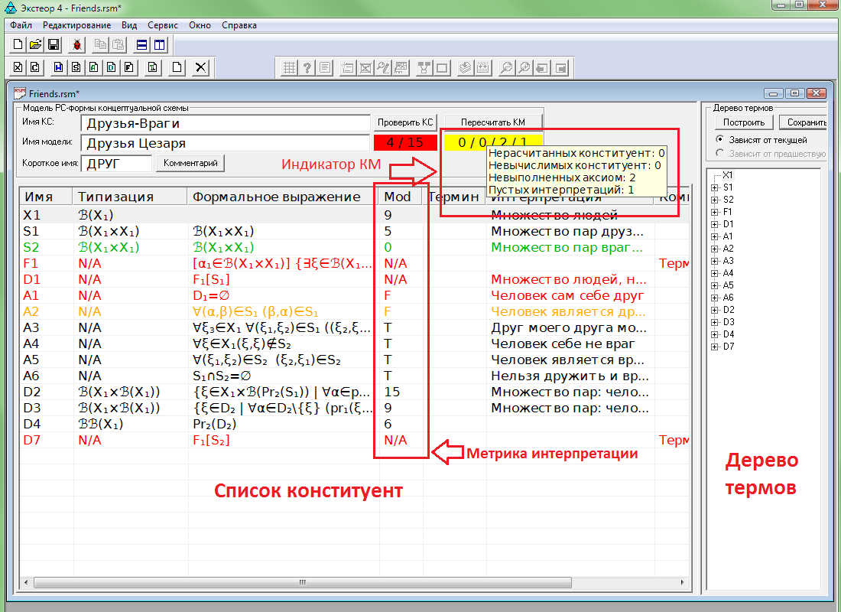The image size is (841, 612).
Task: Select the 'Зависит от предшествующих' radio button
Action: 720,153
